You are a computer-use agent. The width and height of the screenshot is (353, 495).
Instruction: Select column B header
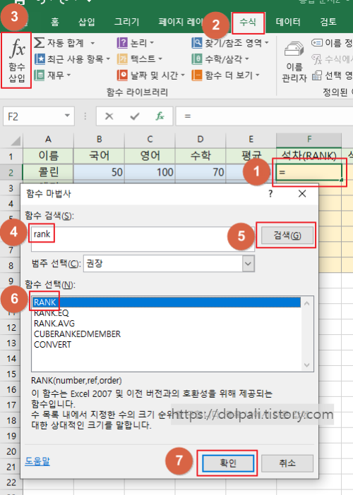click(99, 140)
